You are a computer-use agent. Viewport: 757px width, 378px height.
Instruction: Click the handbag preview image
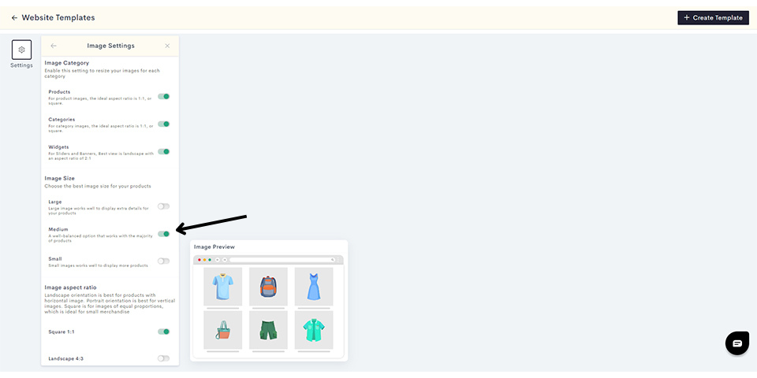[x=222, y=330]
